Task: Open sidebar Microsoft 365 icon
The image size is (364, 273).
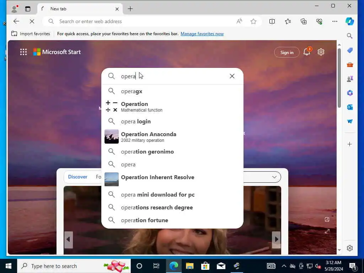Action: click(350, 93)
